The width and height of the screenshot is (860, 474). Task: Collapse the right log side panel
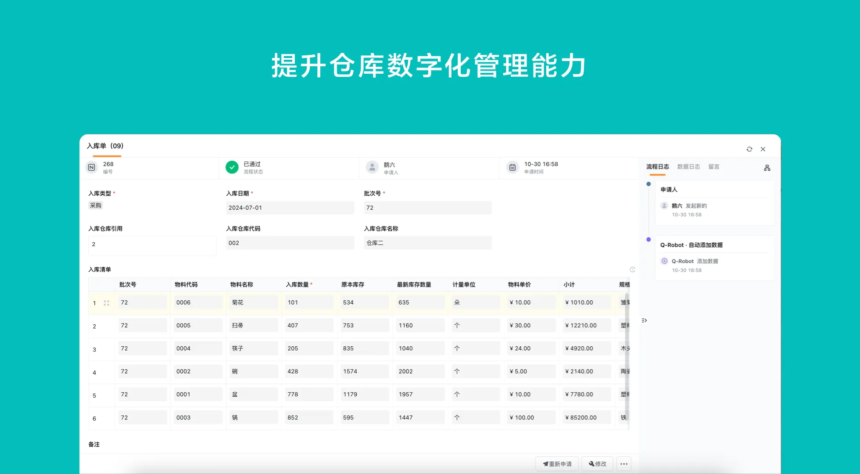coord(644,320)
